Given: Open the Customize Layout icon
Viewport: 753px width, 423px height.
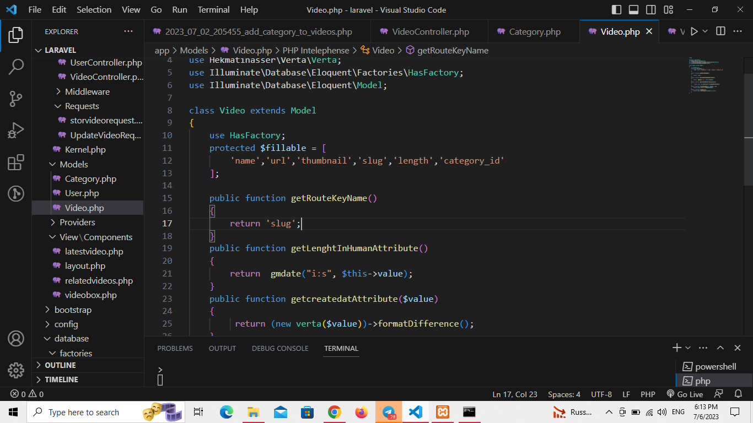Looking at the screenshot, I should [668, 10].
